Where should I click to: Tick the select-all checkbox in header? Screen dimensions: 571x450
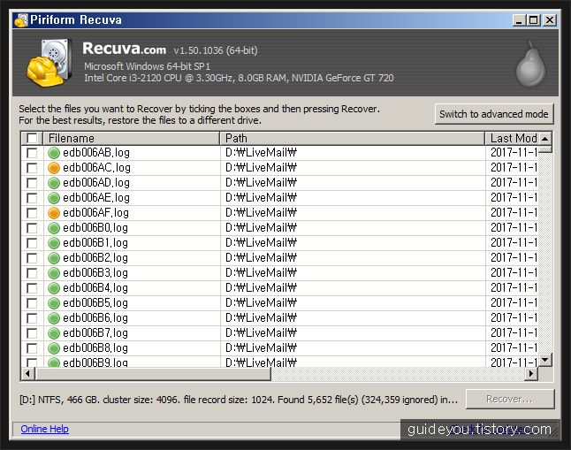point(32,139)
